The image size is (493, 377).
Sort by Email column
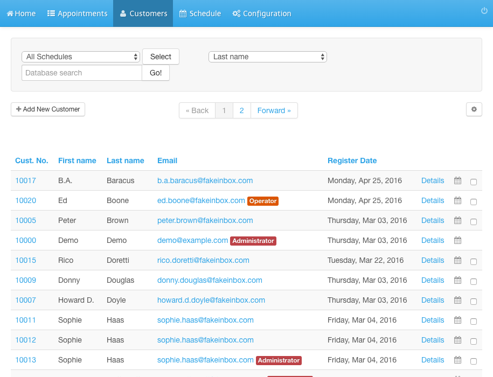click(167, 160)
